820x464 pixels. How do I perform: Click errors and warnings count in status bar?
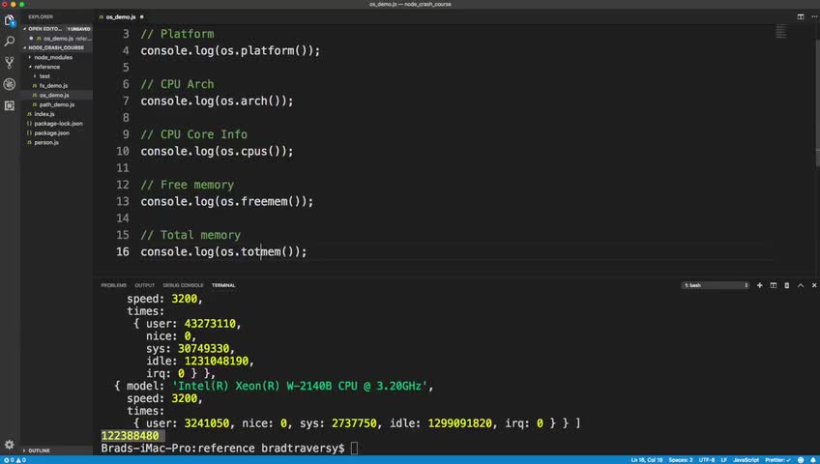pyautogui.click(x=15, y=460)
